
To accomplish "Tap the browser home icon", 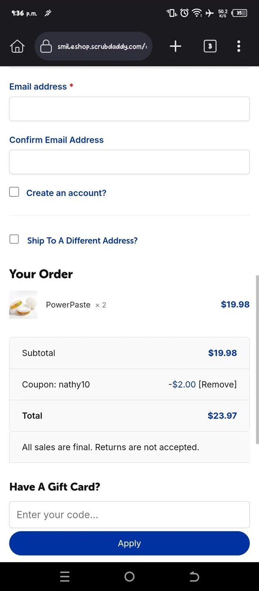I will [17, 46].
